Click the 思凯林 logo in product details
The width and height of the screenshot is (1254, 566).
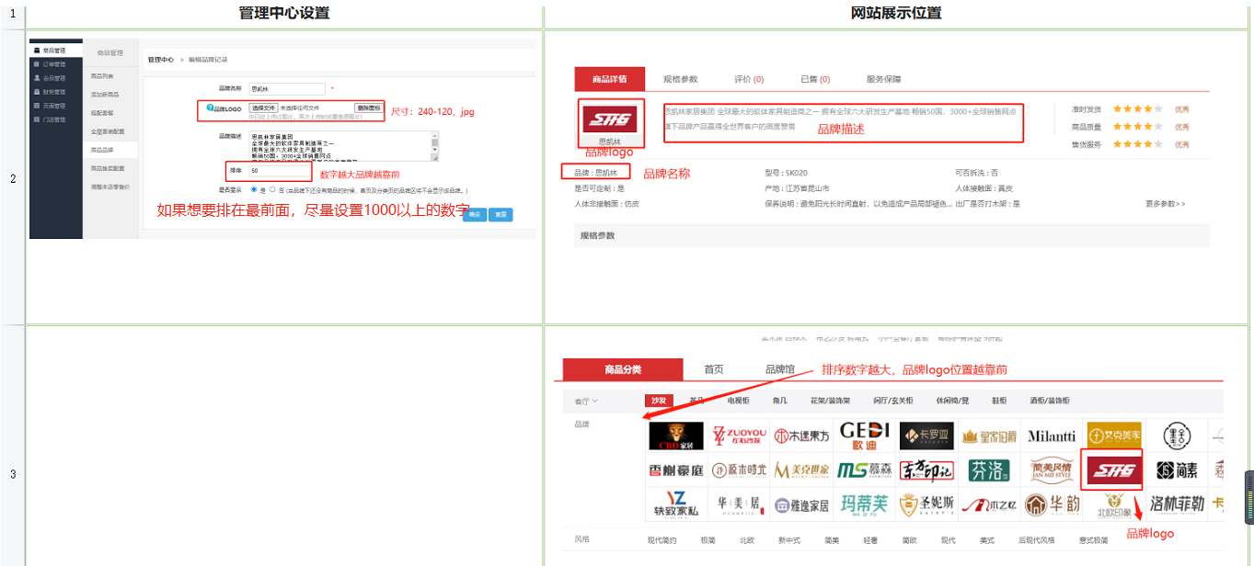click(610, 119)
